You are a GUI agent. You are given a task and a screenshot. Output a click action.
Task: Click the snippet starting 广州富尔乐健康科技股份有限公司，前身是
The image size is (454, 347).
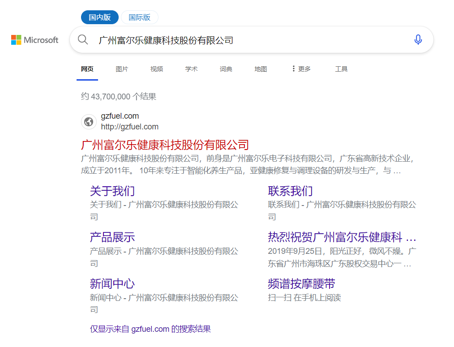[248, 164]
